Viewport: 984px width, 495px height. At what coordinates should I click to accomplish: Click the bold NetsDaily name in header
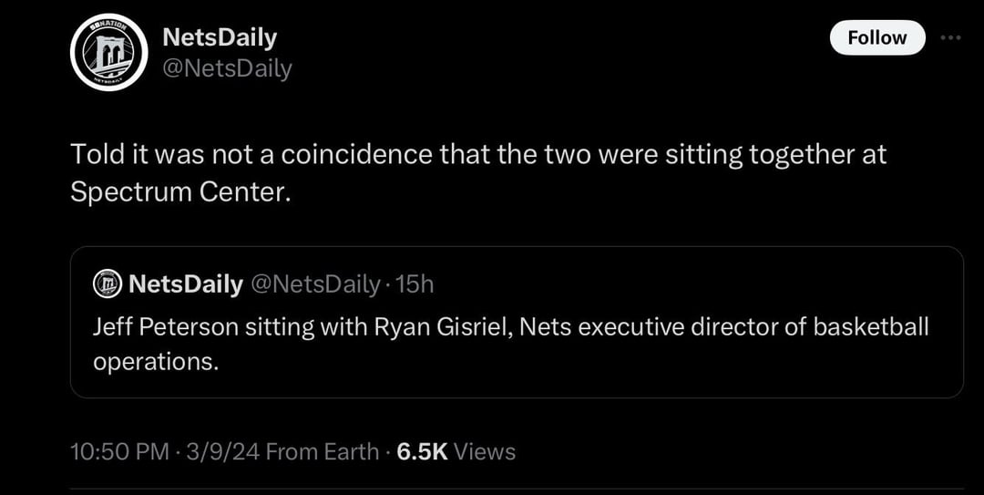[x=219, y=37]
